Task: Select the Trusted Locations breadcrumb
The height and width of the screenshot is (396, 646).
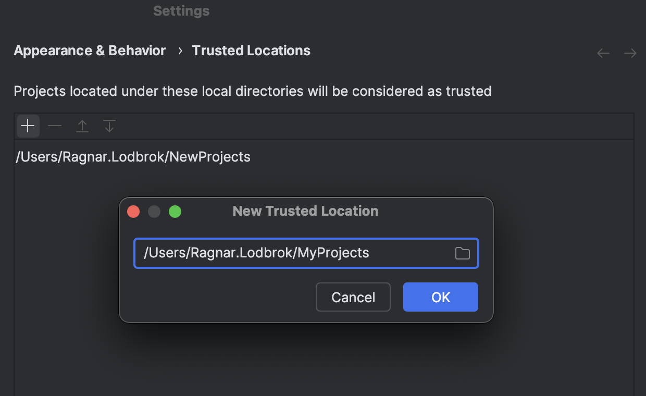Action: pyautogui.click(x=251, y=50)
